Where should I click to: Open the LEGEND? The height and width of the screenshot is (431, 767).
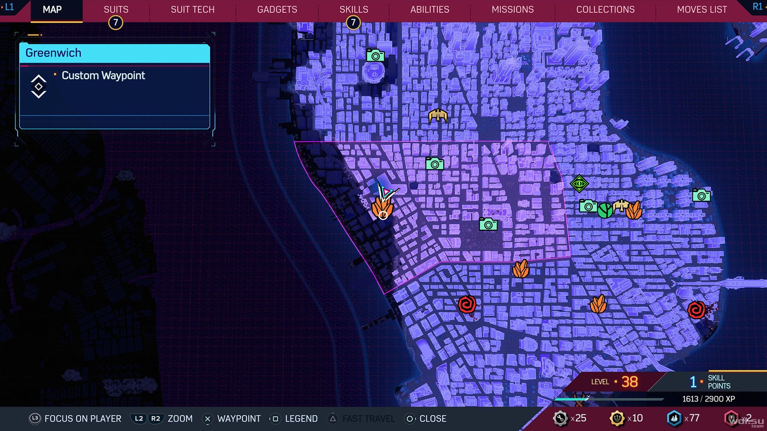point(294,419)
